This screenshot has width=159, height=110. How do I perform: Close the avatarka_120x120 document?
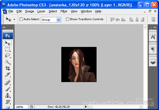(155, 12)
